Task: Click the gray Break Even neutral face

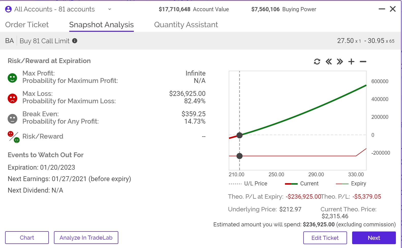Action: (12, 119)
